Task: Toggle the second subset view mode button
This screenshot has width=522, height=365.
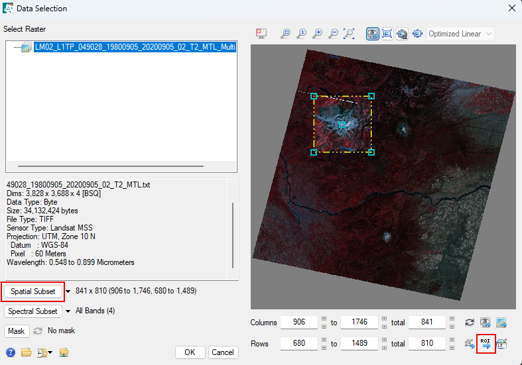Action: (387, 33)
